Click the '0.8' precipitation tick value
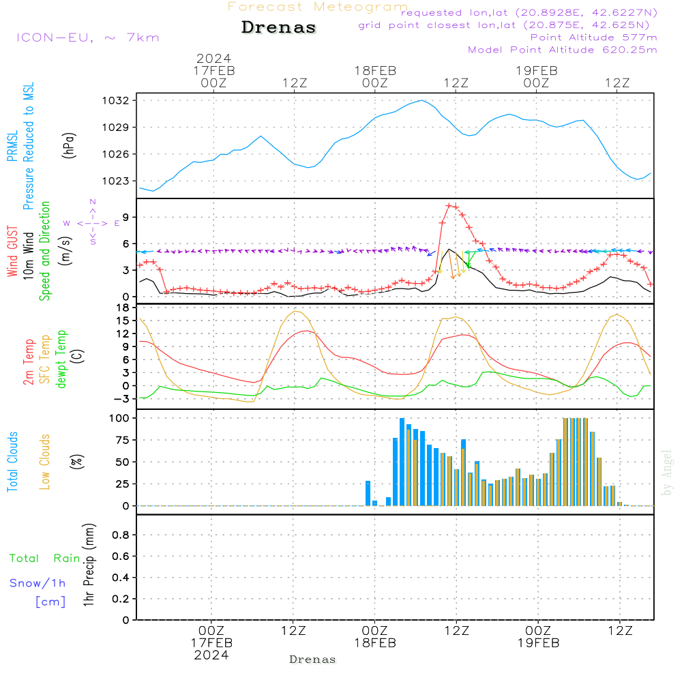Viewport: 682px width, 682px height. pos(121,535)
